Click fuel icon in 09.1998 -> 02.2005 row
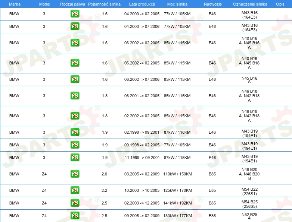This screenshot has width=292, height=222. [x=75, y=145]
